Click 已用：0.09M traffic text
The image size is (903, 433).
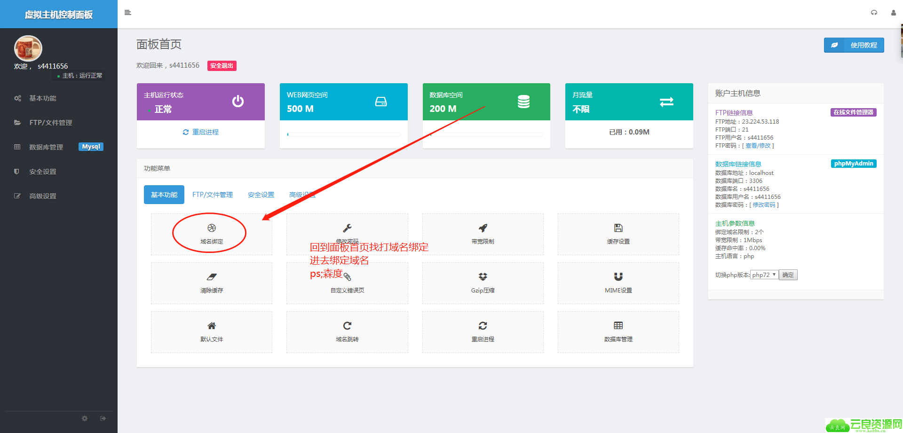[x=629, y=132]
